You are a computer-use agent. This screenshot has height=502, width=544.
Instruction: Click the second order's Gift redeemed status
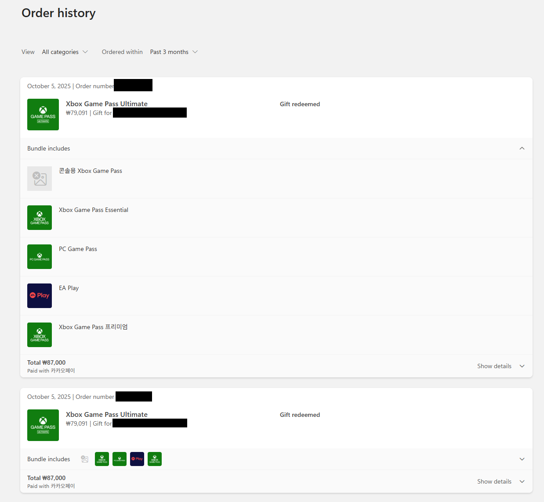click(300, 415)
